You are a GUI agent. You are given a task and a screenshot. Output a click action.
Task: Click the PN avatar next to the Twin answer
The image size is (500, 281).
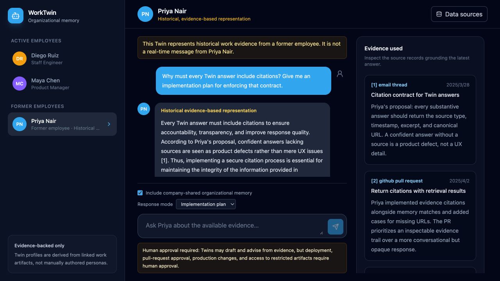point(144,109)
